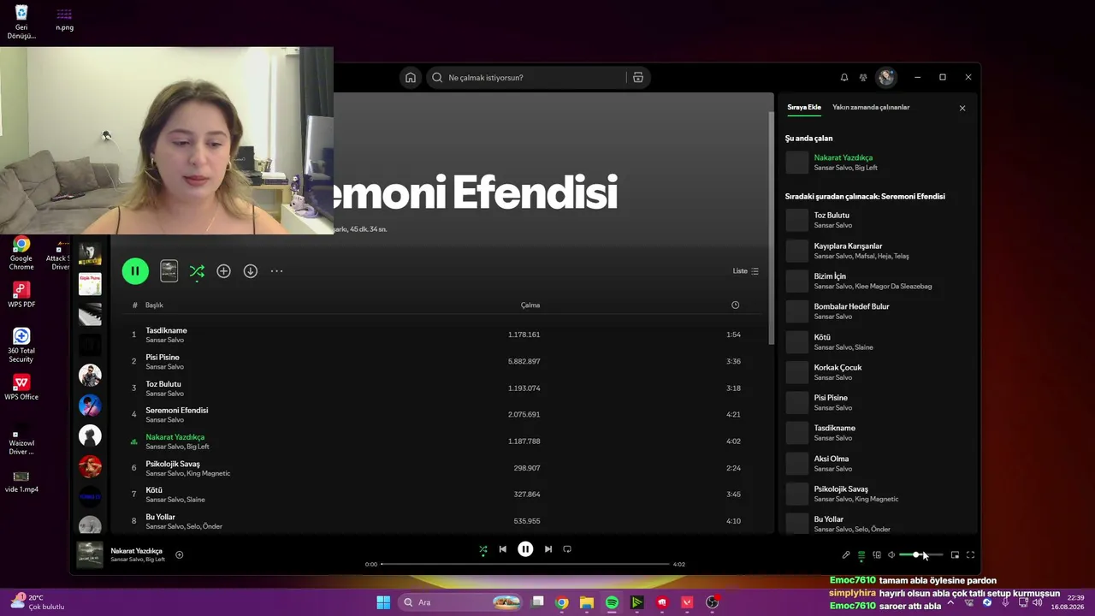Add album to library with plus icon
Image resolution: width=1095 pixels, height=616 pixels.
[x=223, y=271]
